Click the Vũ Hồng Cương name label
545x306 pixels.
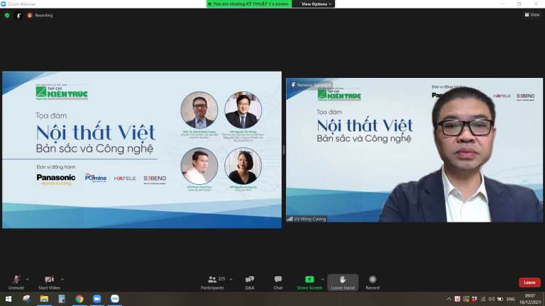(x=309, y=219)
